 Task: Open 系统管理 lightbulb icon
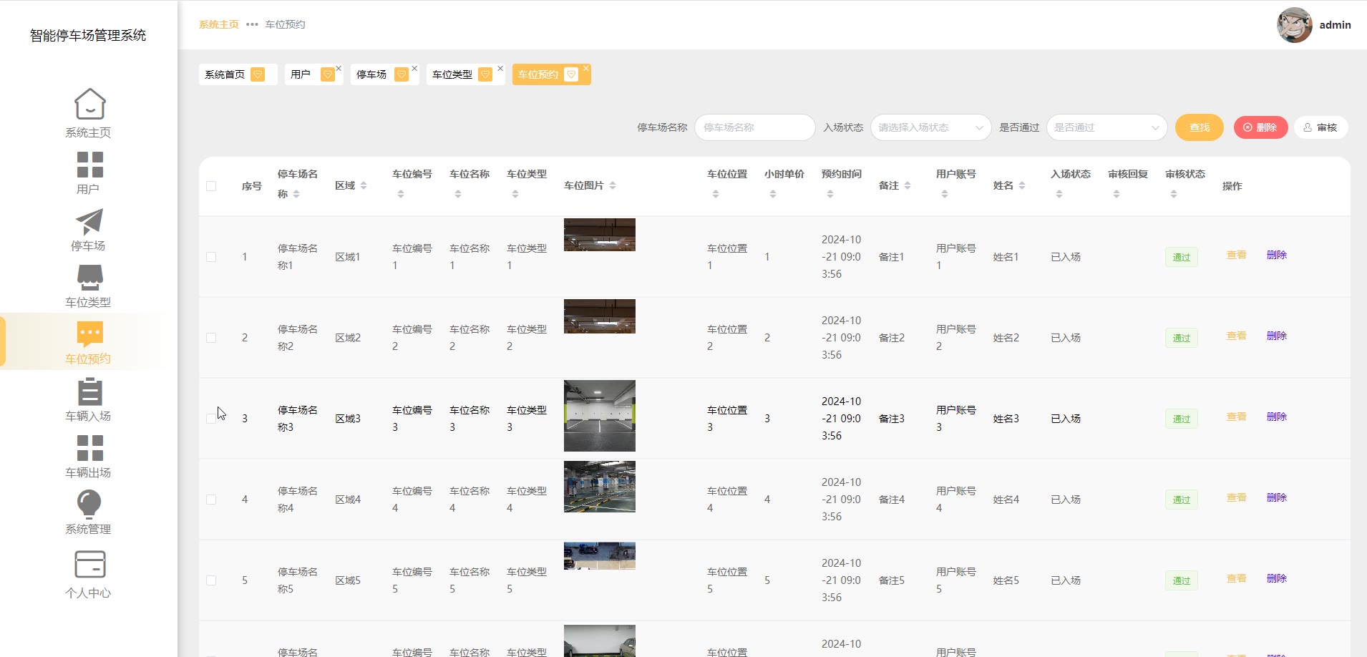(x=89, y=504)
